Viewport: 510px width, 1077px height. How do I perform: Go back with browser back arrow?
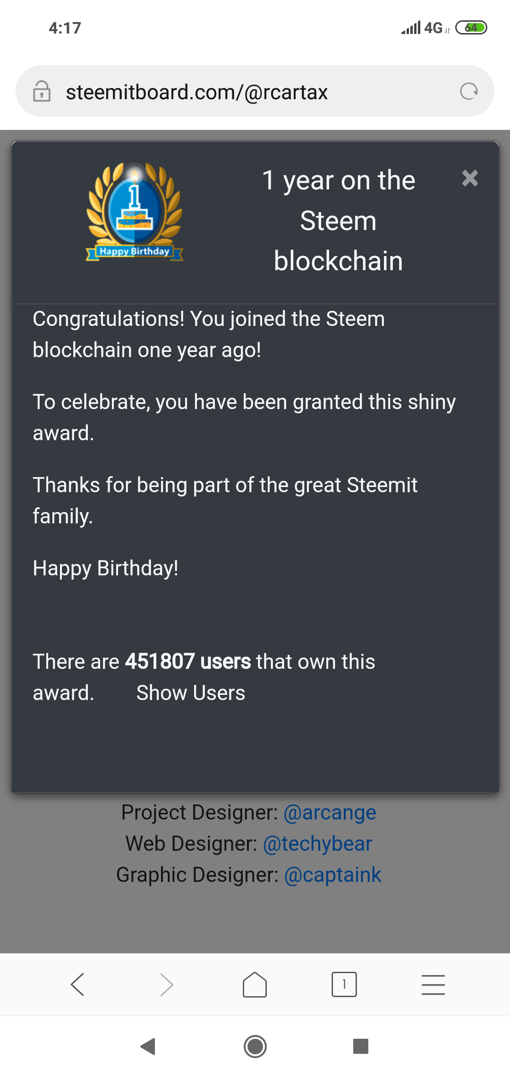[77, 985]
